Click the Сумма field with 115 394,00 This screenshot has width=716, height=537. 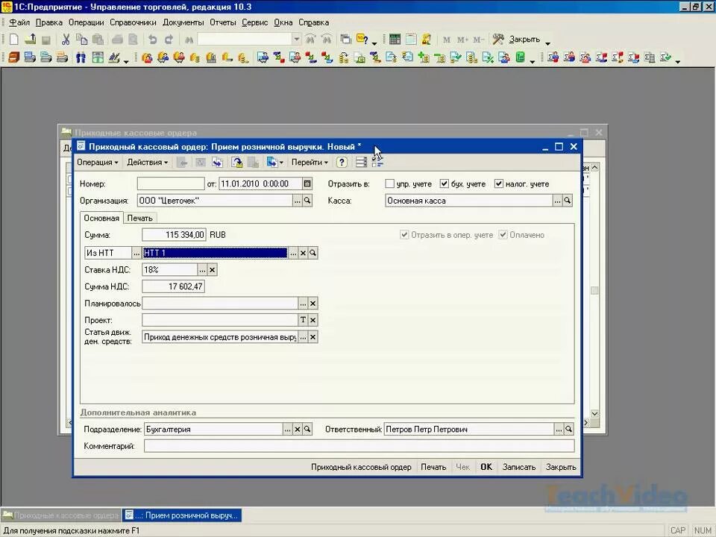point(174,235)
